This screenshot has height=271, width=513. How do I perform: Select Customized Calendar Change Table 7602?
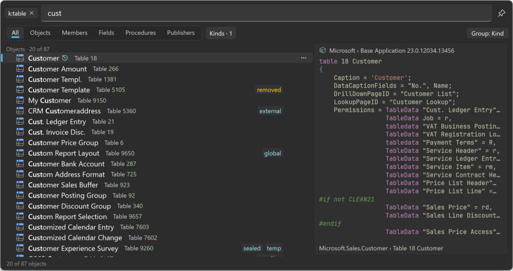(x=157, y=238)
